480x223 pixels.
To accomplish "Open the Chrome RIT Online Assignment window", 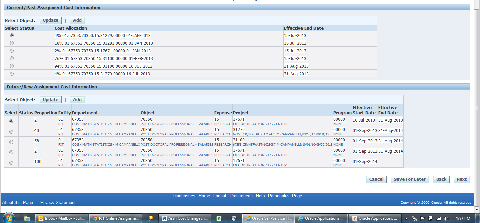I will [116, 218].
